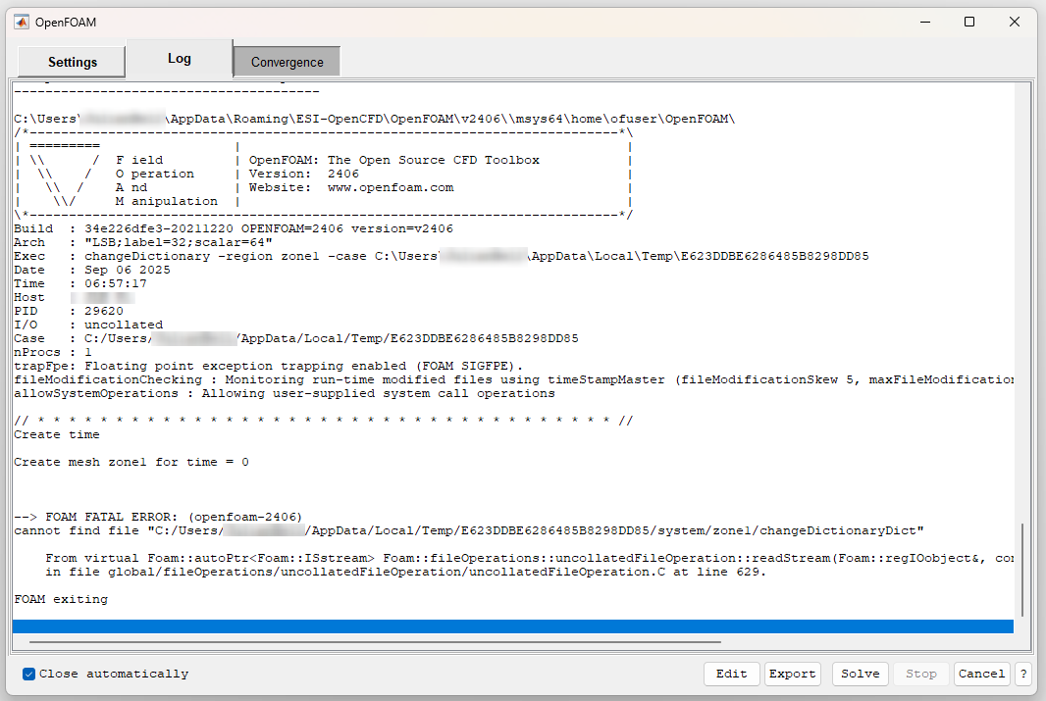Click the Edit button
Screen dimensions: 1046x701
point(731,674)
